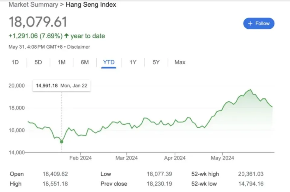Open the Disclaimer link
The height and width of the screenshot is (192, 290).
78,47
